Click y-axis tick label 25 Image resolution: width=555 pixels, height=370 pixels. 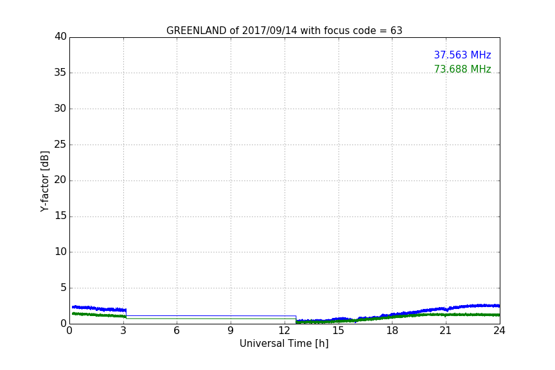[x=60, y=144]
